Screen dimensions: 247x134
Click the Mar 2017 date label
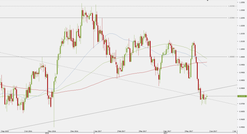(143, 131)
